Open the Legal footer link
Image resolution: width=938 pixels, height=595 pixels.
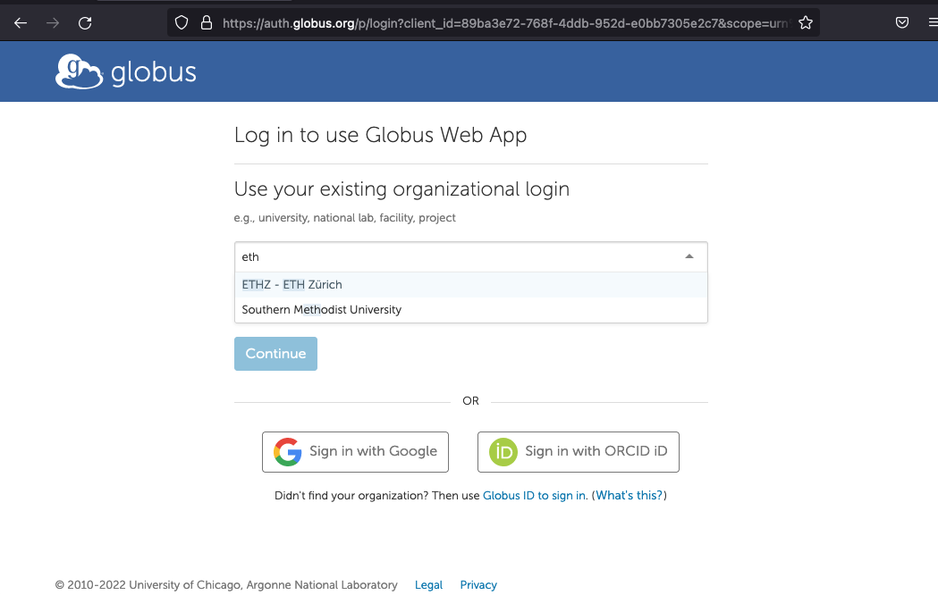429,585
